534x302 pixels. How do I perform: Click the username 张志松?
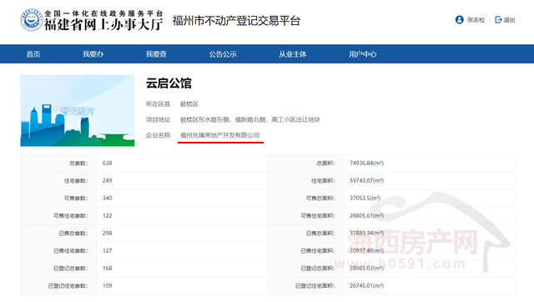tap(476, 20)
